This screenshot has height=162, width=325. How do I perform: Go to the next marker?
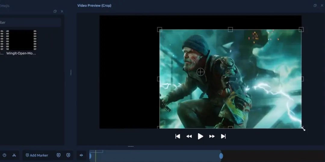(x=68, y=155)
